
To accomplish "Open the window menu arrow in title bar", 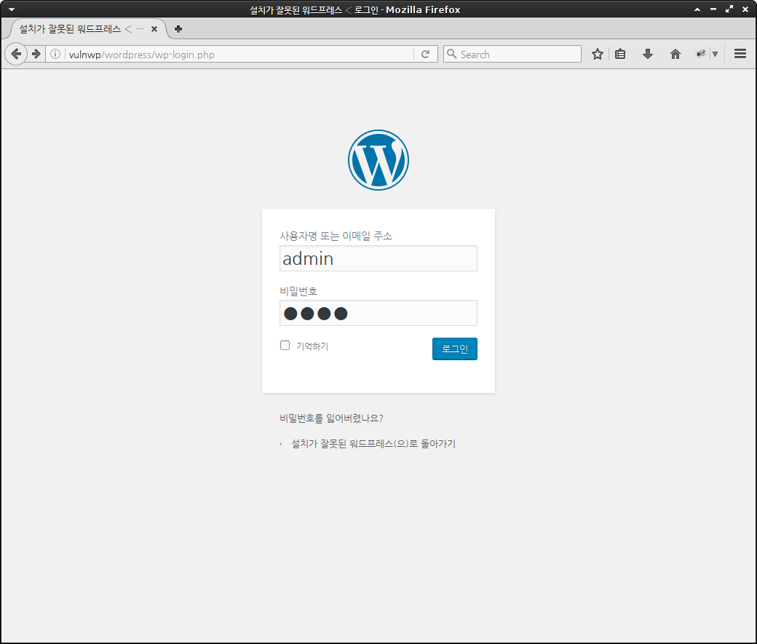I will click(x=12, y=9).
